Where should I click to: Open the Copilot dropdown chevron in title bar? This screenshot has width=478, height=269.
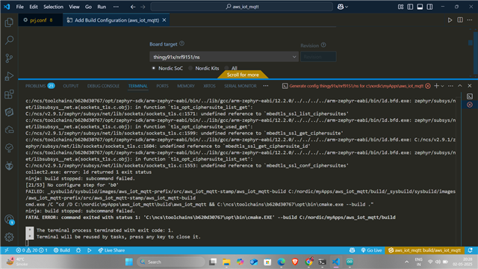click(x=347, y=7)
